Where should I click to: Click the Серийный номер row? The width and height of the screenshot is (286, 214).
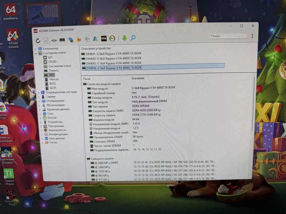(x=112, y=93)
